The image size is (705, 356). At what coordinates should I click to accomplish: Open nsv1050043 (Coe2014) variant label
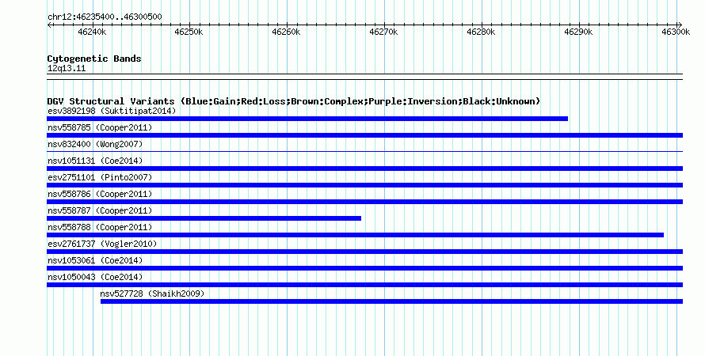click(x=95, y=277)
